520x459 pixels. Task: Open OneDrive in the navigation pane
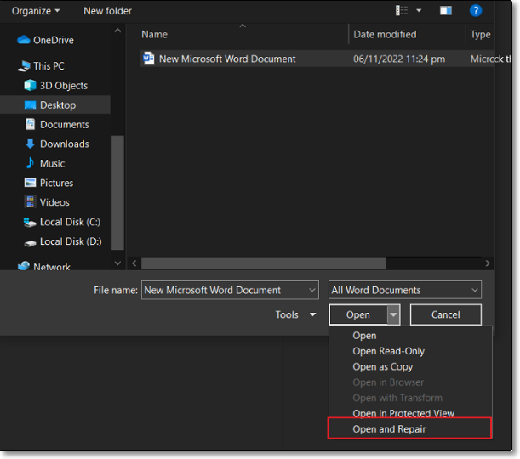[x=53, y=40]
